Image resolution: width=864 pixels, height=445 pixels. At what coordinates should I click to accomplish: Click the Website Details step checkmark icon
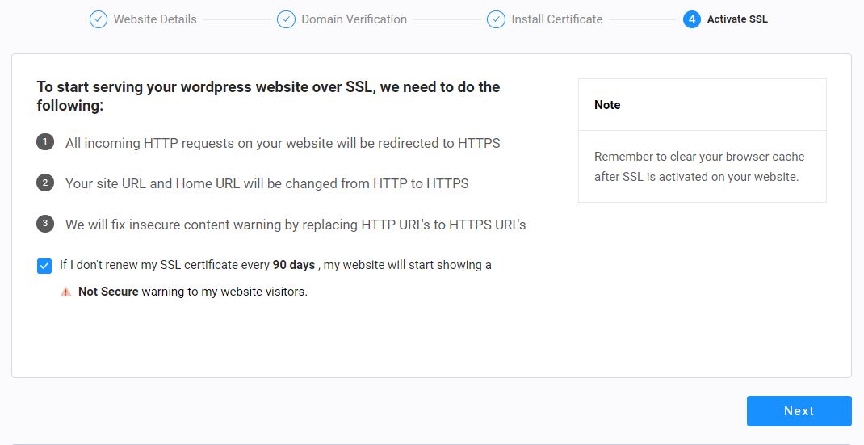pyautogui.click(x=98, y=19)
